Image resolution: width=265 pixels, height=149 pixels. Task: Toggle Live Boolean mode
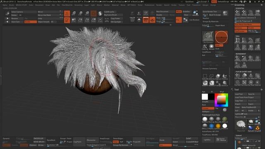pos(195,20)
